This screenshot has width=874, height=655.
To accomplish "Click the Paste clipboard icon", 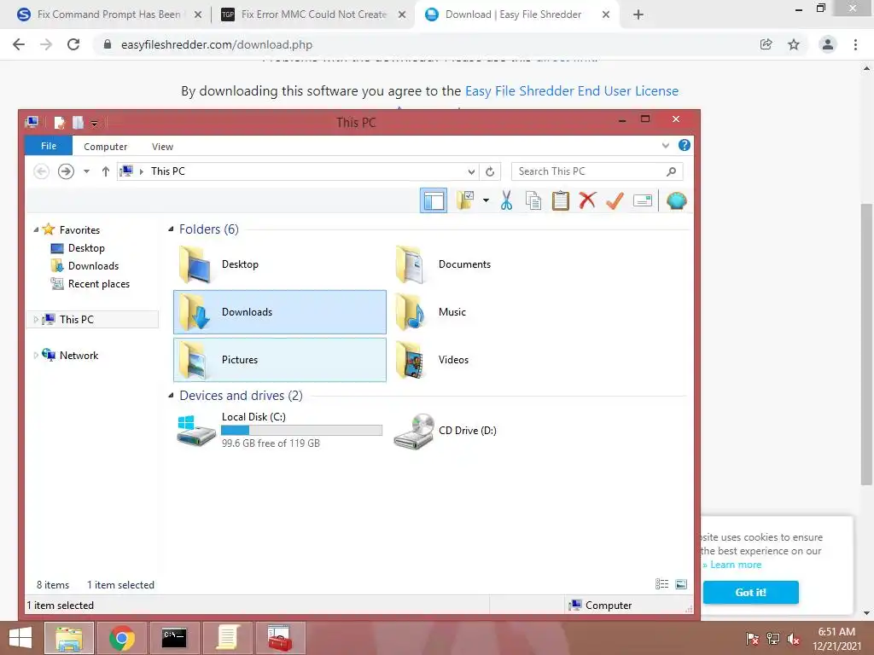I will (x=560, y=200).
